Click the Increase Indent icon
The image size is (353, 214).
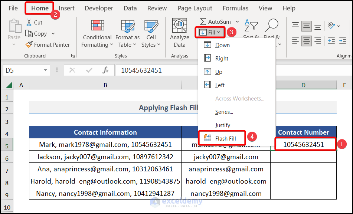pyautogui.click(x=342, y=41)
